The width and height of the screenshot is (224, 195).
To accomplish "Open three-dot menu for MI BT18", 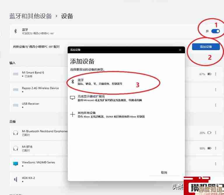I will [x=216, y=148].
